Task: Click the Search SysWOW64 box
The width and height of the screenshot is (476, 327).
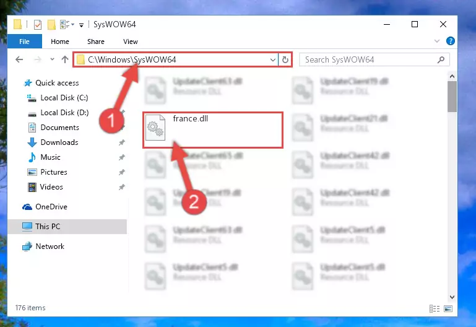Action: [374, 60]
